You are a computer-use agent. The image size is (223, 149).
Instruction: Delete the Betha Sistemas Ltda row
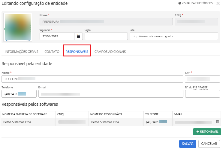click(217, 122)
